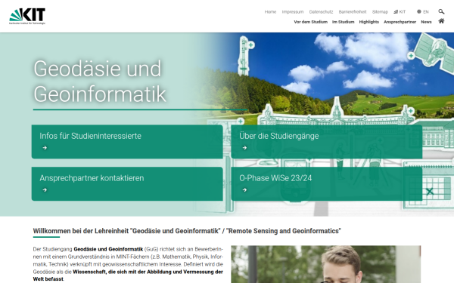Click arrow under O-Phase WiSe 23/24

coord(244,189)
